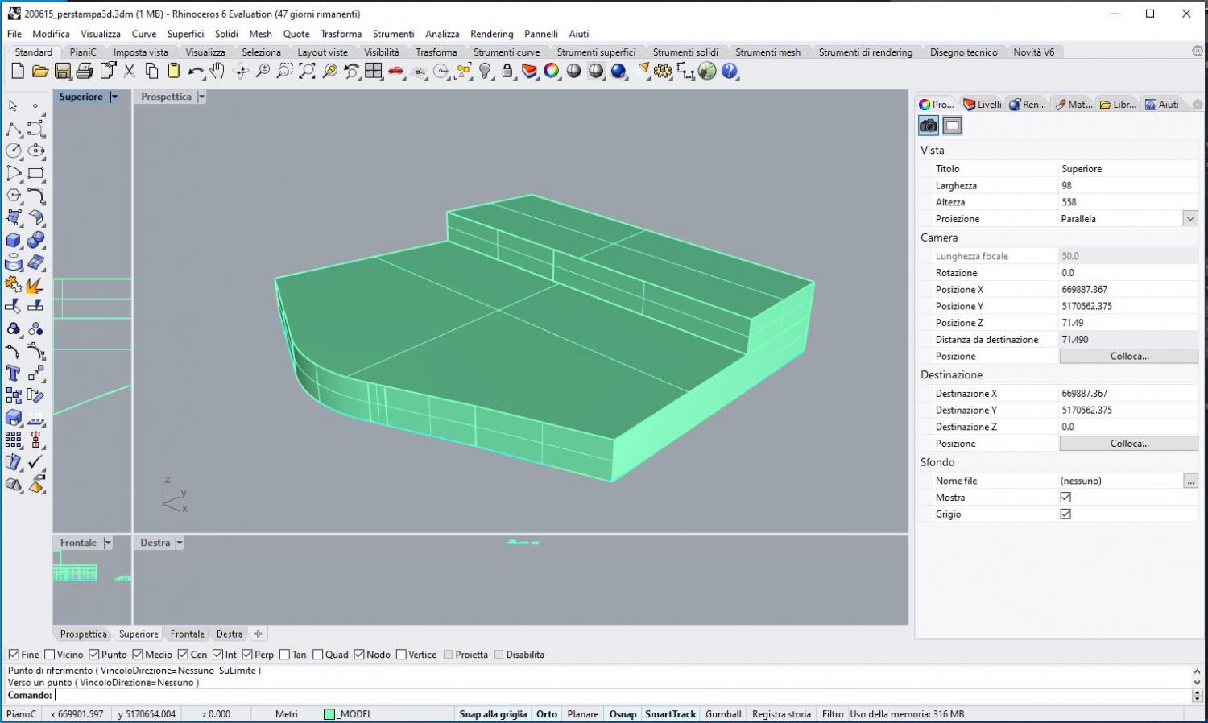This screenshot has height=723, width=1208.
Task: Click the Camera Colloca button
Action: [1128, 356]
